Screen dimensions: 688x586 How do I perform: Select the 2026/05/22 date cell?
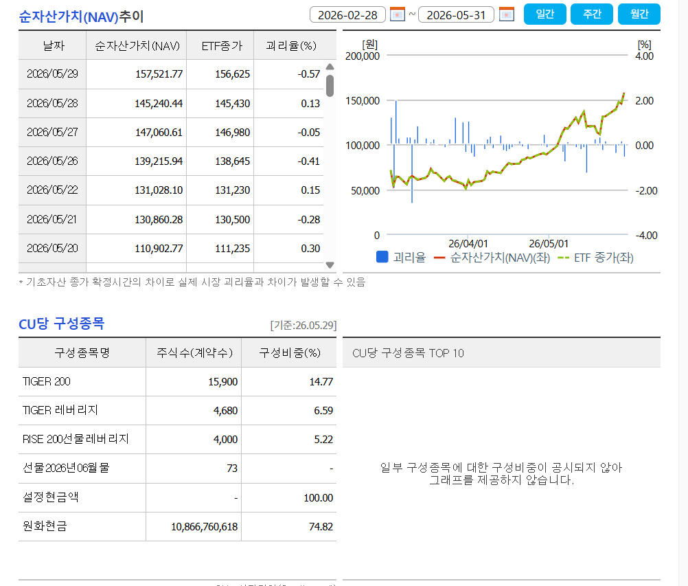(x=53, y=190)
